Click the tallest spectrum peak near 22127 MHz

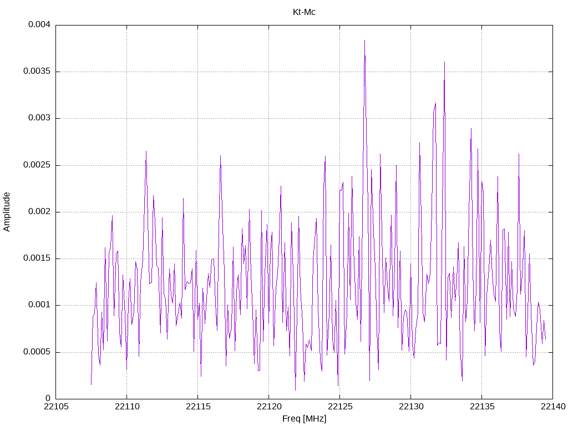(x=364, y=40)
